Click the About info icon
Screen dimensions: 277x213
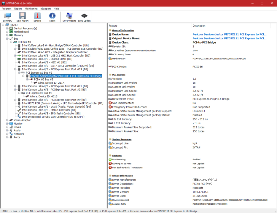tap(52, 16)
